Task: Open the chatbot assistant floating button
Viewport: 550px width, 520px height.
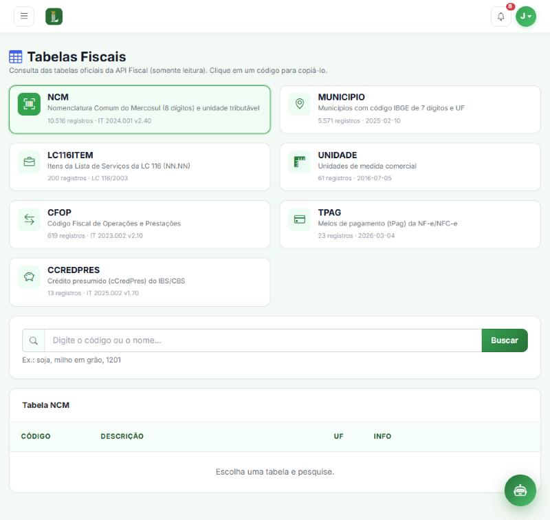Action: click(520, 490)
